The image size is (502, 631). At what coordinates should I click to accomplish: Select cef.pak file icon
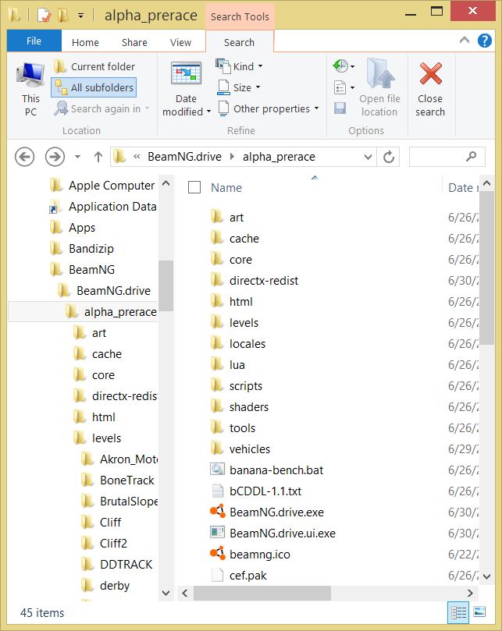pos(218,575)
